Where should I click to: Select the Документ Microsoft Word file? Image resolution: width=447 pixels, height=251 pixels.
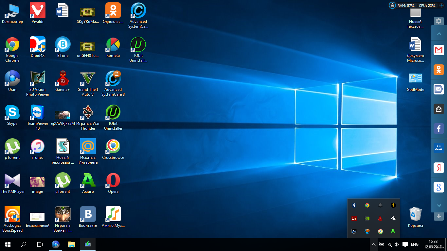pos(415,49)
